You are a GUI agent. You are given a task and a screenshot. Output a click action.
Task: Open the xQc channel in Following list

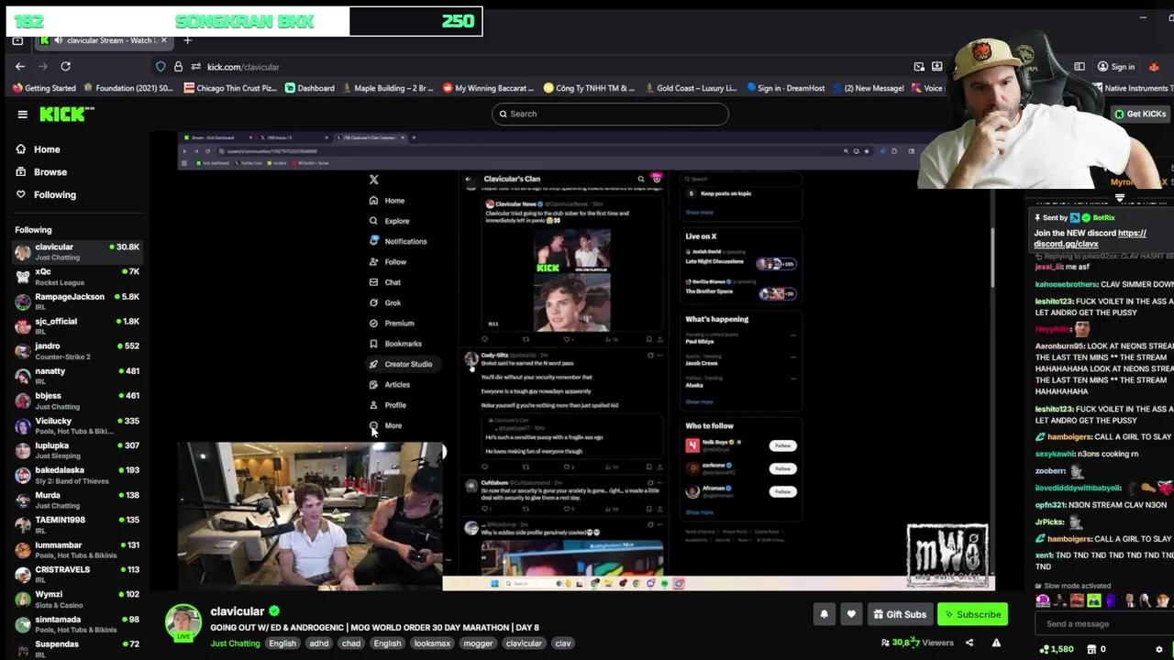coord(77,276)
